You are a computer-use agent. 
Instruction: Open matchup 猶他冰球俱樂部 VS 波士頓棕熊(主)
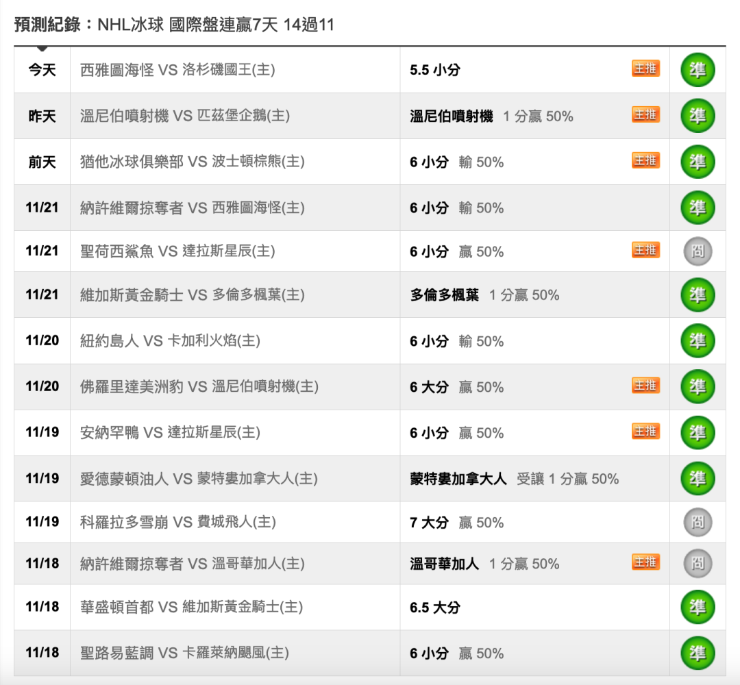coord(192,162)
